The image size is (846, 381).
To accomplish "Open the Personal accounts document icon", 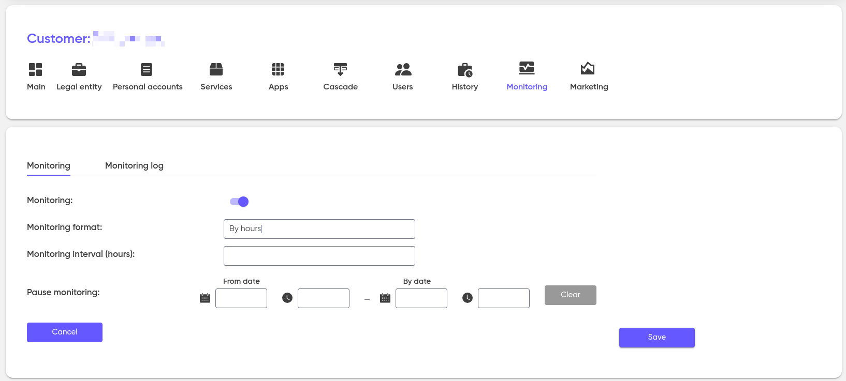I will click(147, 69).
